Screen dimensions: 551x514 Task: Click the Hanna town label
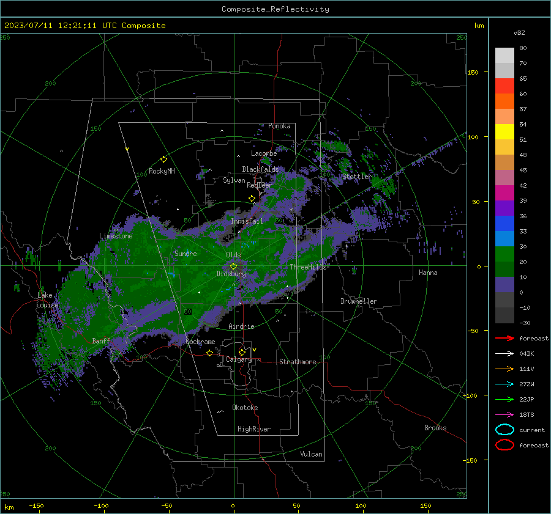428,273
